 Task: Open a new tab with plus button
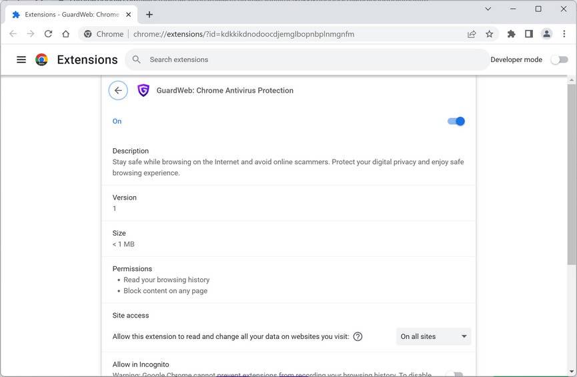click(x=149, y=14)
